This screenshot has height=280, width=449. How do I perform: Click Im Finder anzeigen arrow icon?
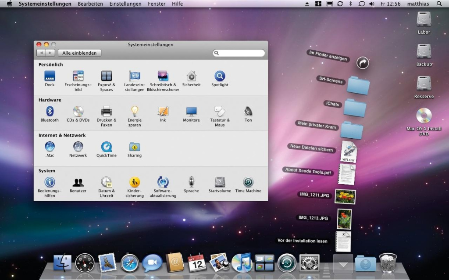[x=363, y=63]
